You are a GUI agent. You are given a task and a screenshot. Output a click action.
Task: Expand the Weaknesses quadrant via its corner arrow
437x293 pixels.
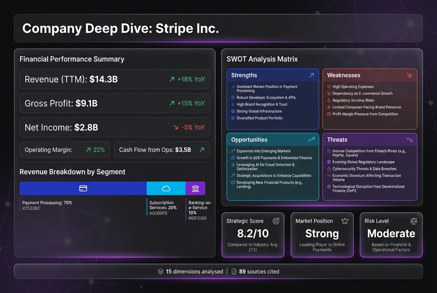409,75
